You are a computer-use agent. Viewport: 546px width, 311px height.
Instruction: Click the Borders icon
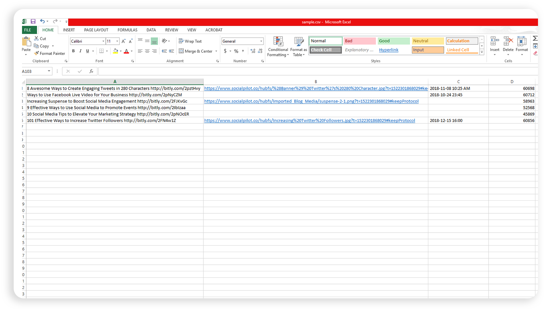101,51
